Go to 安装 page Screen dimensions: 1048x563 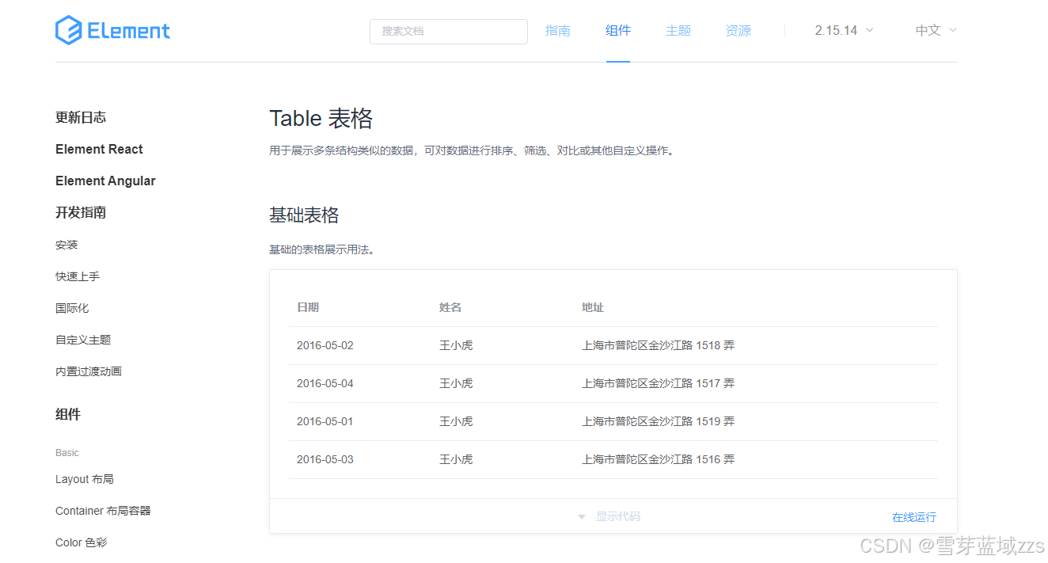click(x=66, y=245)
